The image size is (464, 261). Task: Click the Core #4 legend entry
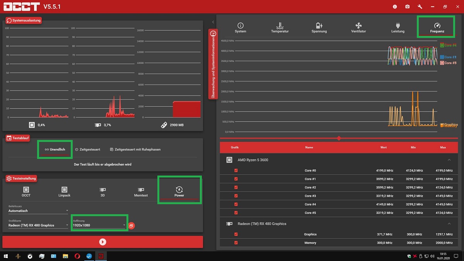pyautogui.click(x=449, y=45)
